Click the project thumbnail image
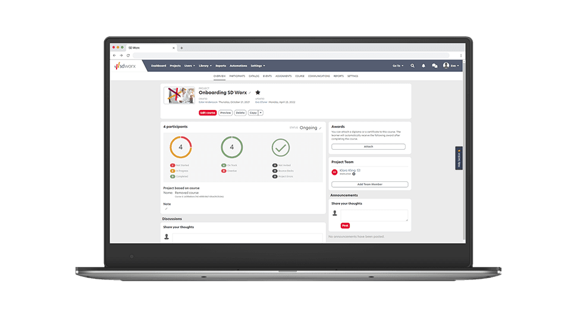The image size is (571, 321). 179,95
